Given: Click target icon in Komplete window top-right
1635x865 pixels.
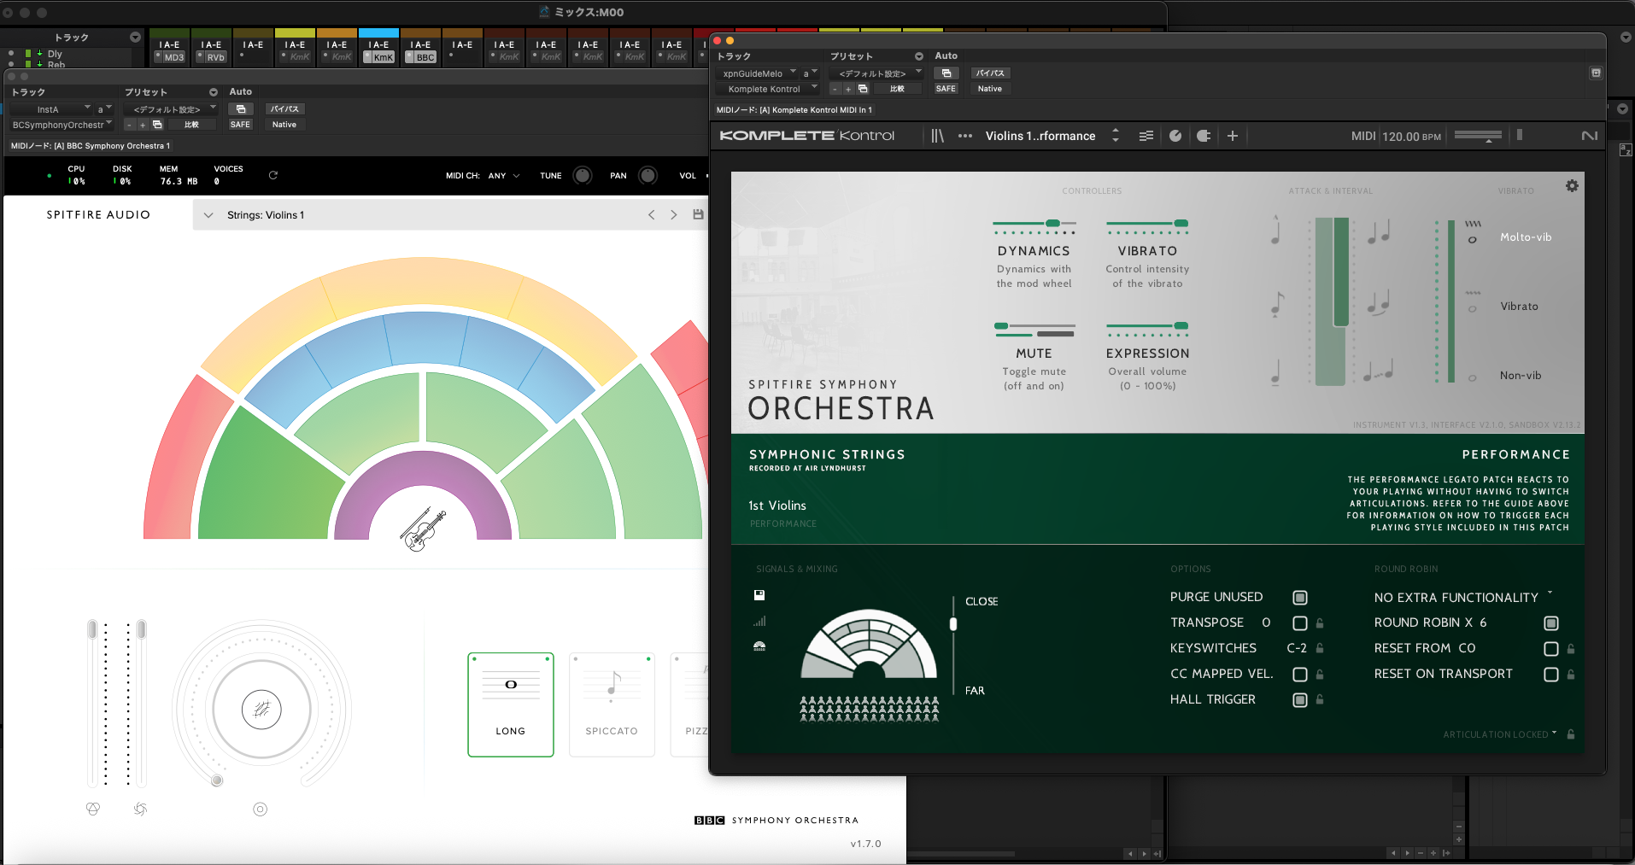Looking at the screenshot, I should pyautogui.click(x=1596, y=73).
